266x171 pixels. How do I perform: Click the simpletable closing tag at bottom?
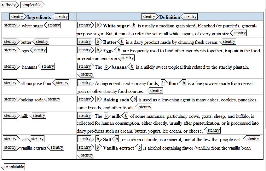click(13, 167)
